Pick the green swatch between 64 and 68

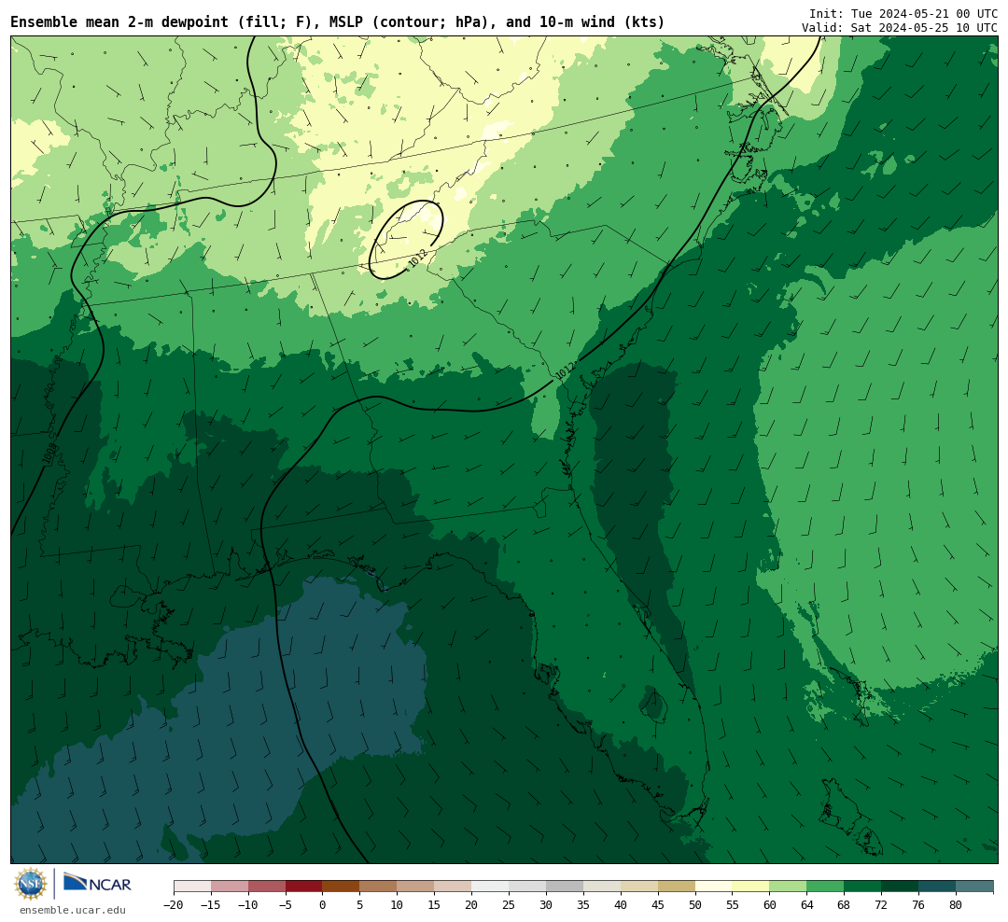(x=826, y=887)
